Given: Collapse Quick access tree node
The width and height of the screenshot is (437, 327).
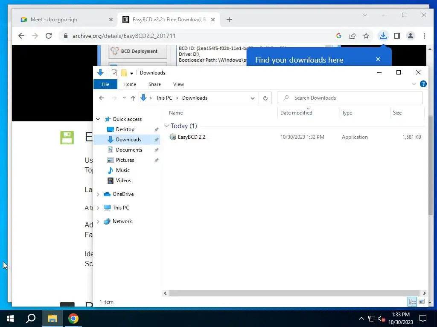Looking at the screenshot, I should [x=98, y=119].
